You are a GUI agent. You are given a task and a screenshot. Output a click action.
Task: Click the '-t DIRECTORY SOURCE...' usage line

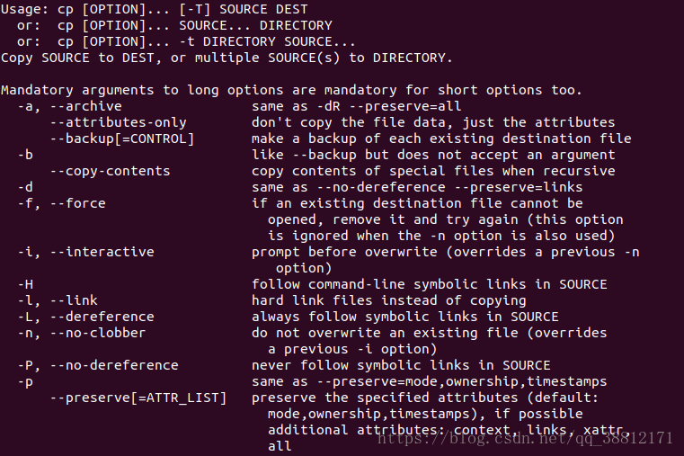tap(186, 41)
